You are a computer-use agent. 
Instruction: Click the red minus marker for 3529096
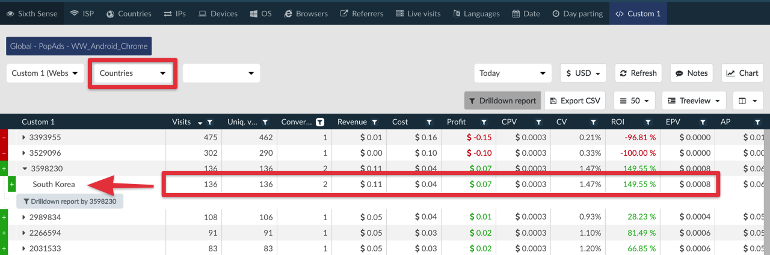coord(4,153)
